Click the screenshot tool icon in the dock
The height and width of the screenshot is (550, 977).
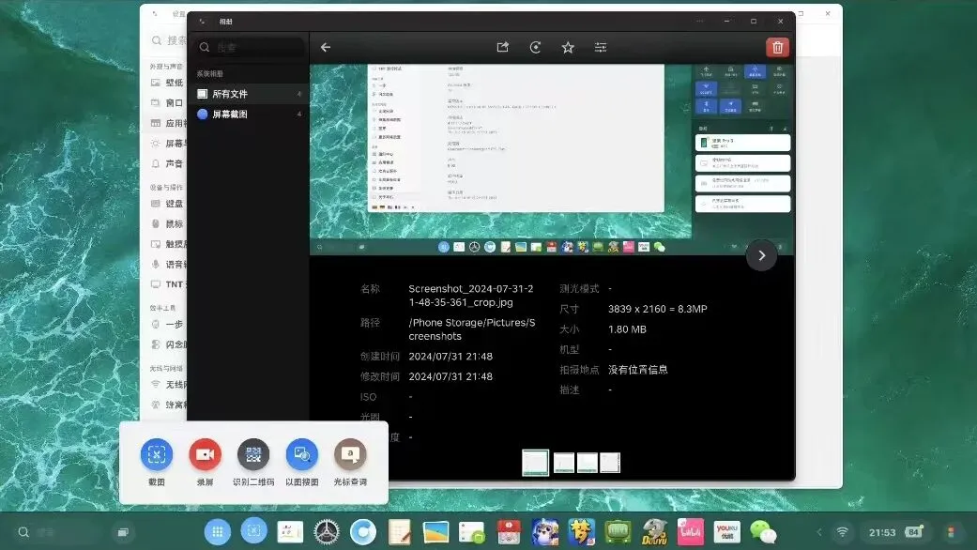click(x=253, y=530)
